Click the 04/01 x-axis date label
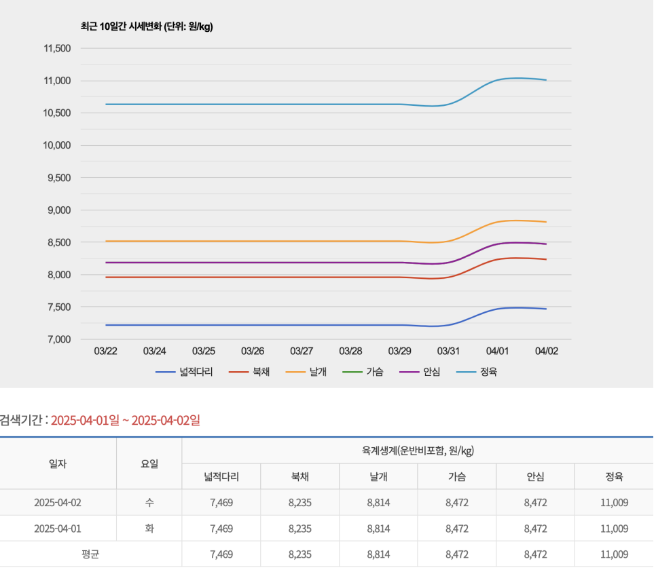The width and height of the screenshot is (656, 572). 497,351
